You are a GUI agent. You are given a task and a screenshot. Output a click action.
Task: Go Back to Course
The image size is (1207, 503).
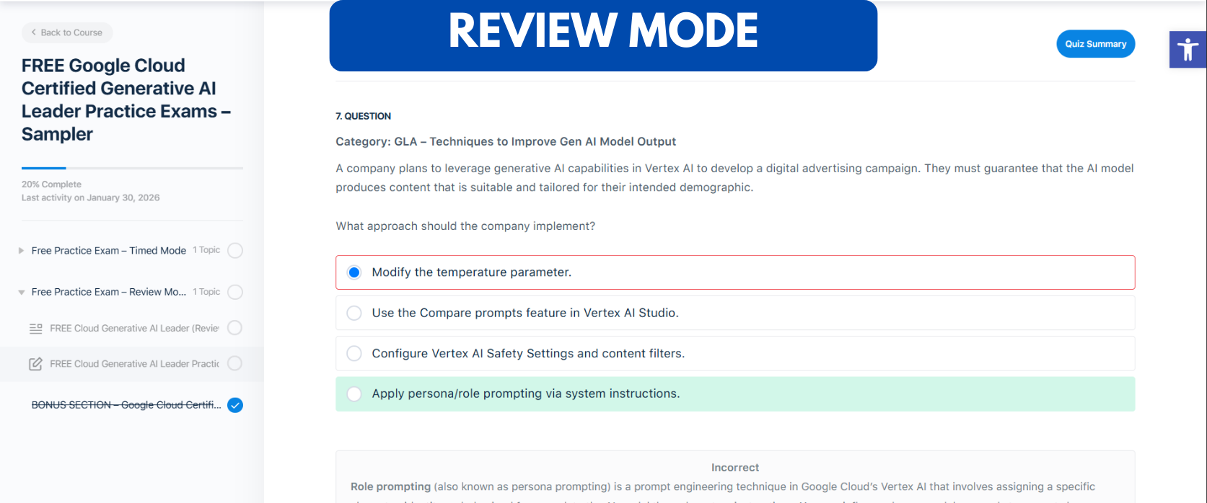coord(67,32)
